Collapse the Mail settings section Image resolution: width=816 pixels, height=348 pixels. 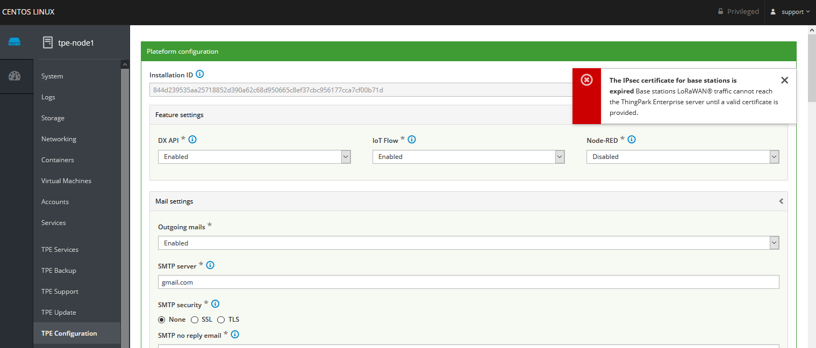pos(781,201)
